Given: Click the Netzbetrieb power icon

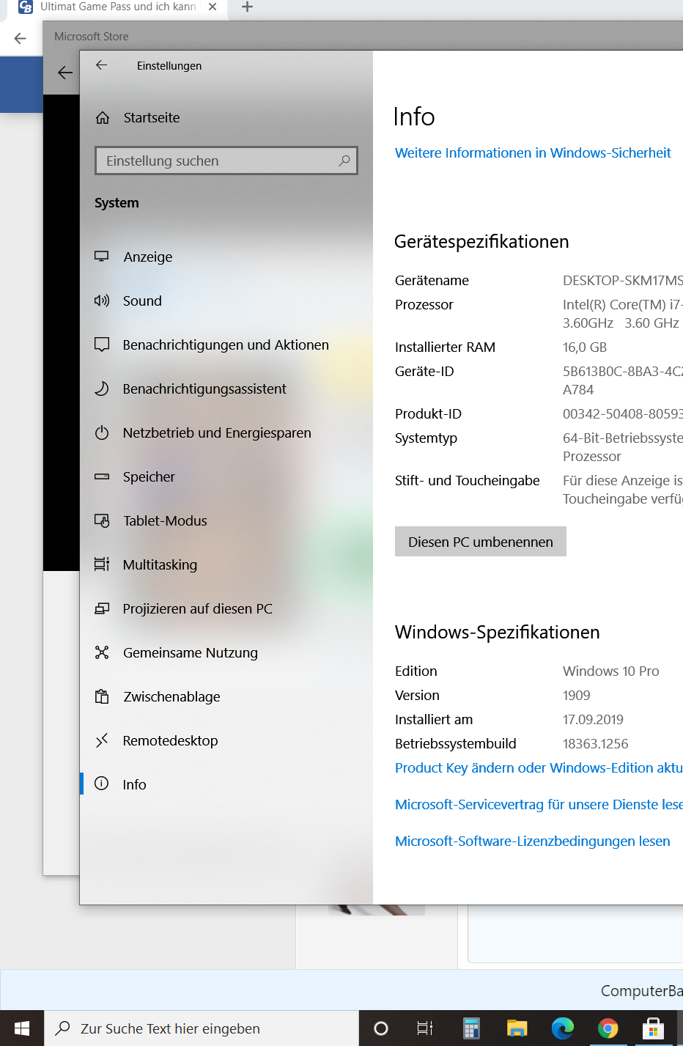Looking at the screenshot, I should (102, 432).
